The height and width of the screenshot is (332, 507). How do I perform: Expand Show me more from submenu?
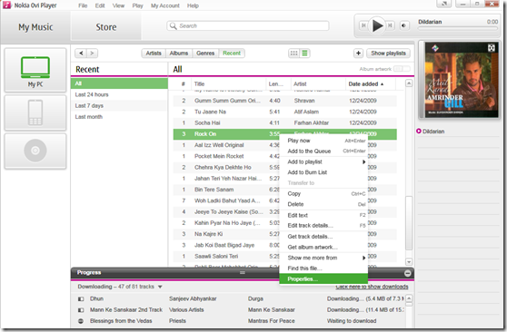[x=363, y=258]
